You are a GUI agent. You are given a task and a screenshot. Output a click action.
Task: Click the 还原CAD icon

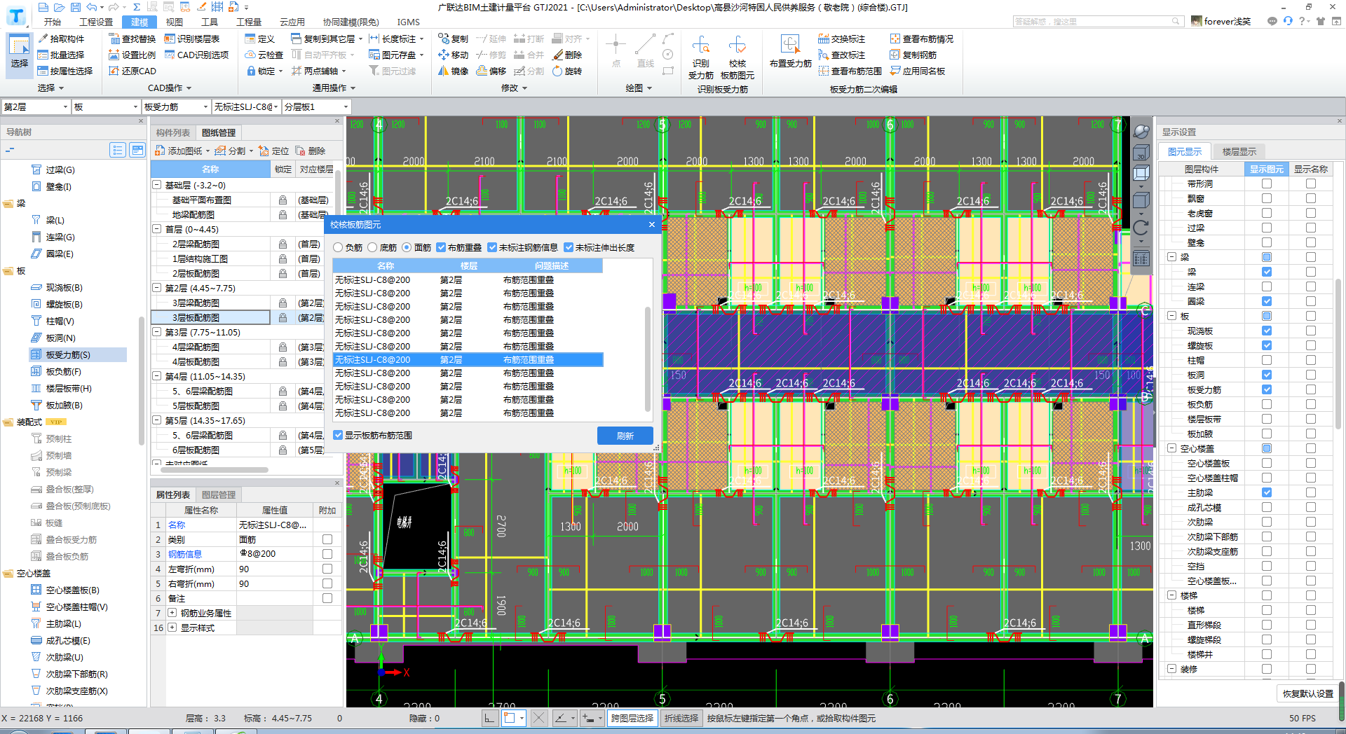coord(114,71)
